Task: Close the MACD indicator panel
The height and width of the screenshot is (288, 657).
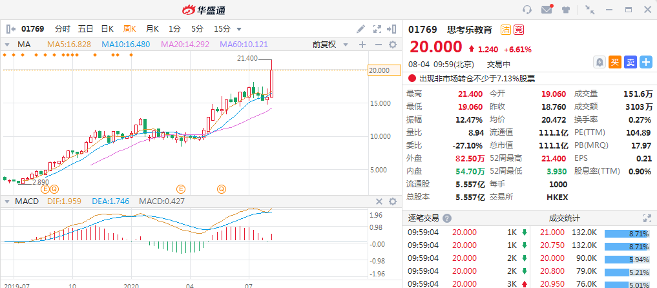Action: point(379,201)
